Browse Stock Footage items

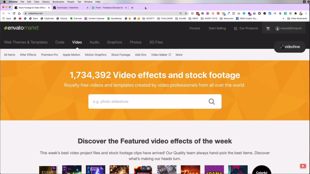[120, 55]
